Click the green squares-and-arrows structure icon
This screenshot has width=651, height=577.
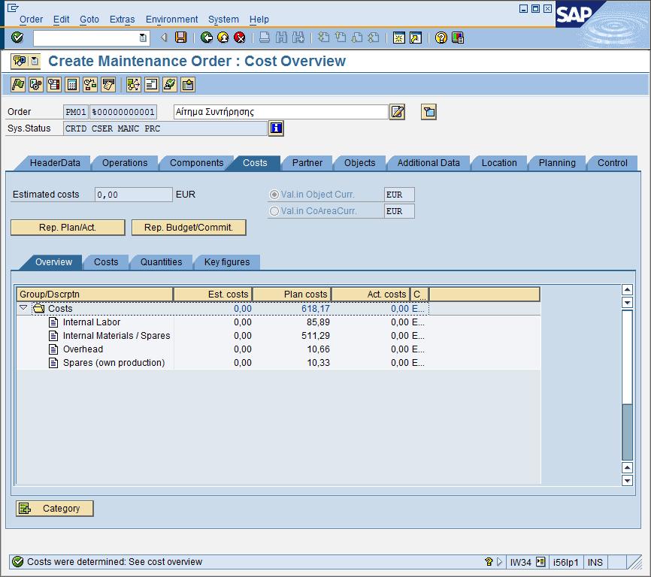(x=134, y=85)
